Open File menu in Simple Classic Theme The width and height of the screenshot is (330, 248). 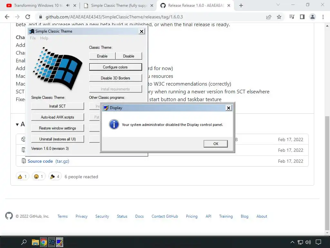point(33,38)
